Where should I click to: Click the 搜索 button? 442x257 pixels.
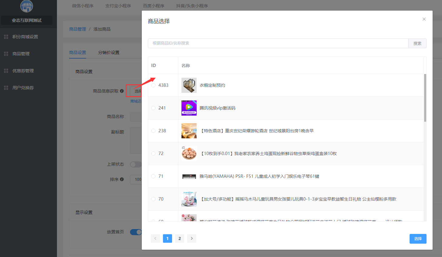coord(417,43)
